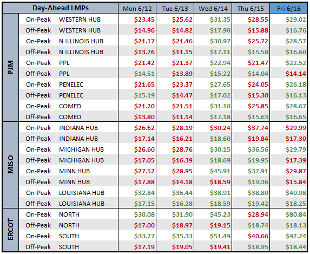310x254 pixels.
Task: Click the On-Peak COMED label
Action: [54, 106]
